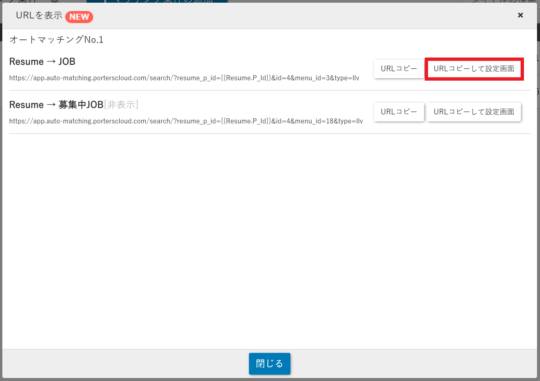
Task: Close the URL dialog with the X icon
Action: pos(520,15)
